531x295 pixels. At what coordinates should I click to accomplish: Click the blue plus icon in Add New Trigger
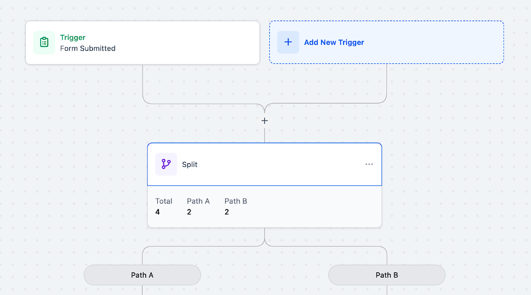[x=288, y=42]
